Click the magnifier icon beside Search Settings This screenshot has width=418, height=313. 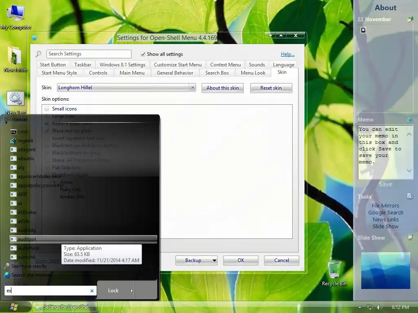[x=39, y=54]
